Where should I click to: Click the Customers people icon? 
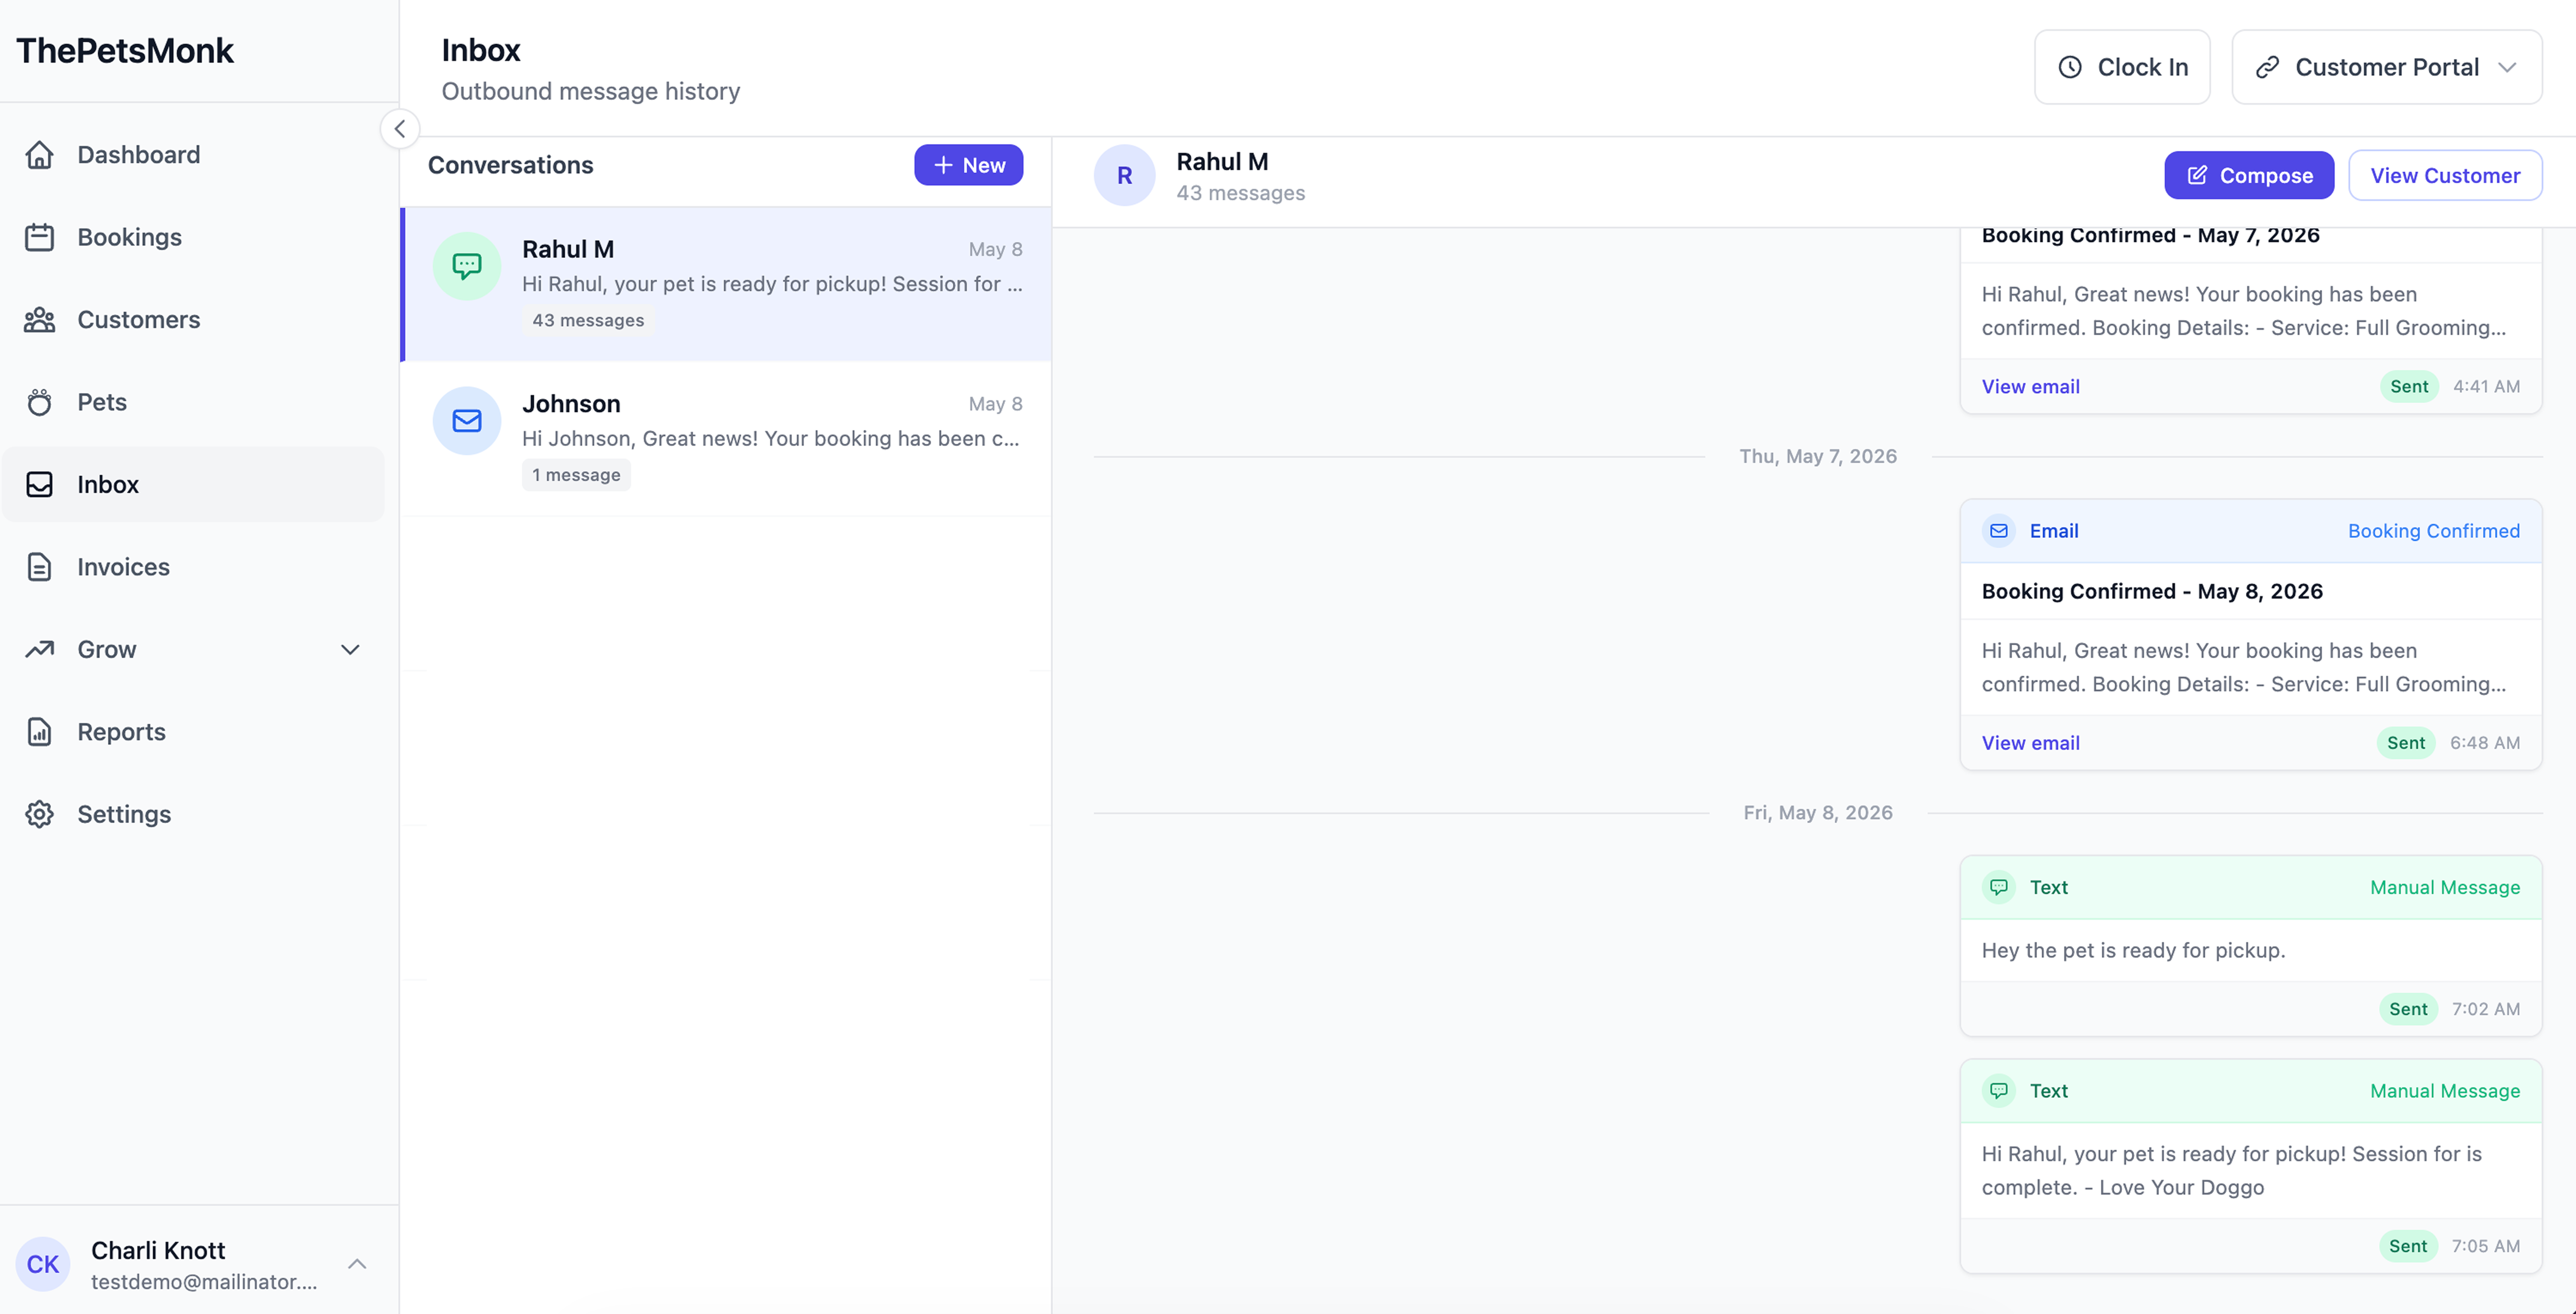(39, 320)
